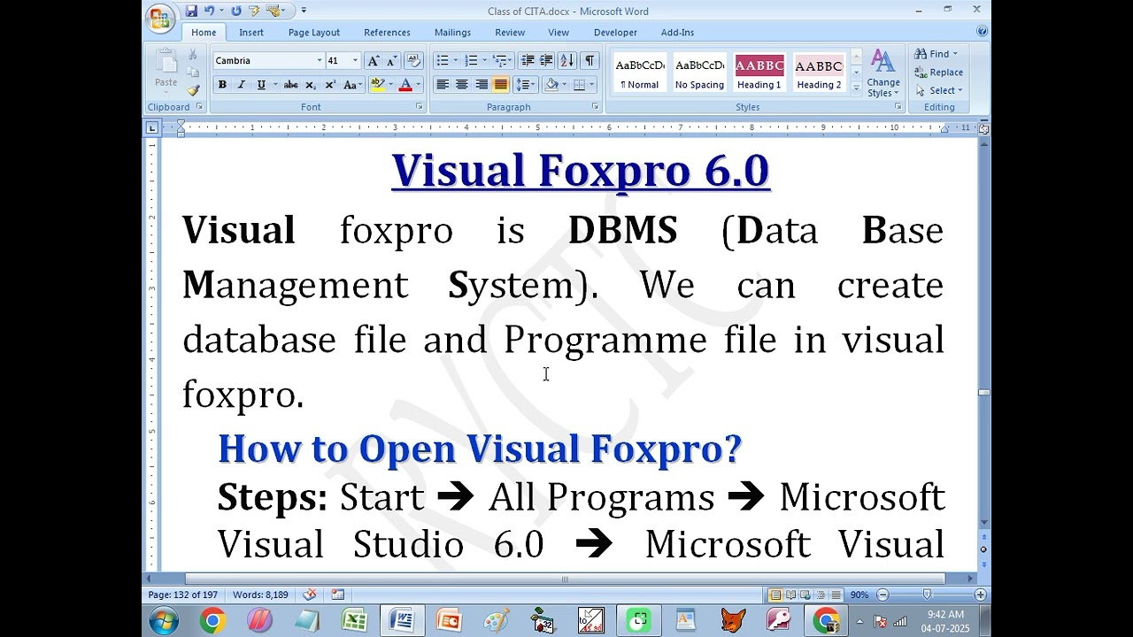Paste clipboard contents
Image resolution: width=1133 pixels, height=637 pixels.
[x=166, y=71]
